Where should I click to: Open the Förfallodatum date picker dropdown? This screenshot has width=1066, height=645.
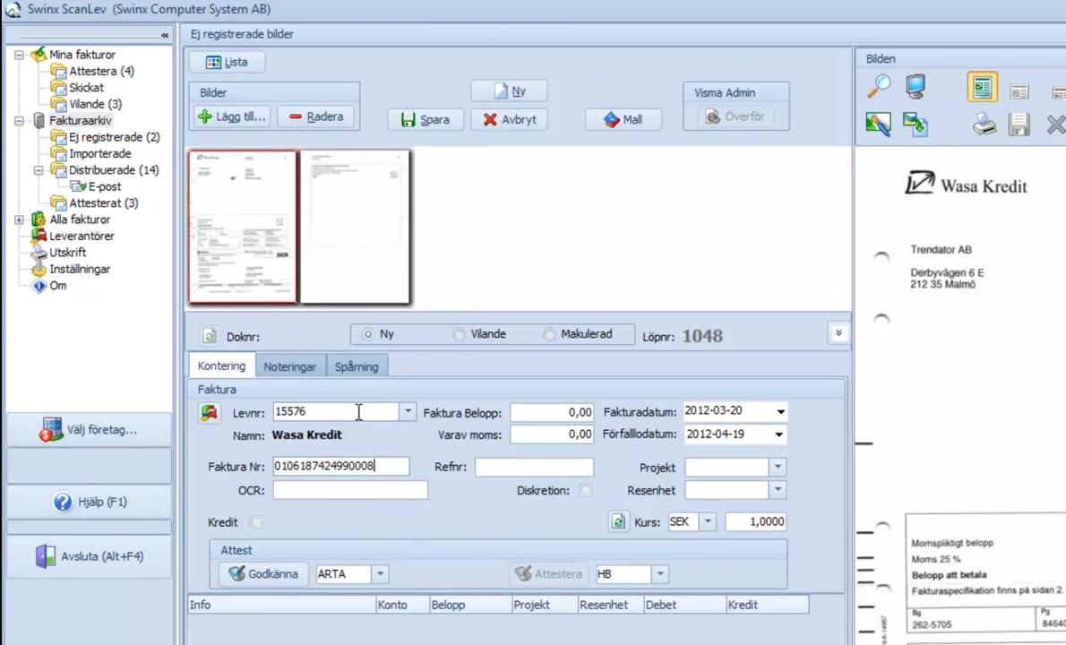coord(779,434)
